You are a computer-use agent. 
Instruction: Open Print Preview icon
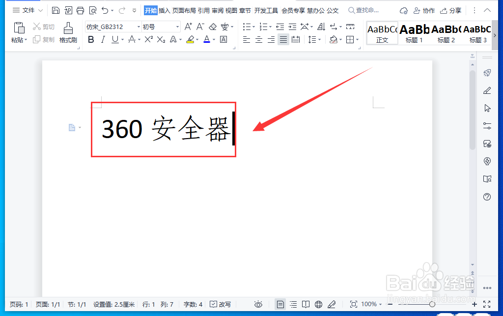(x=93, y=11)
